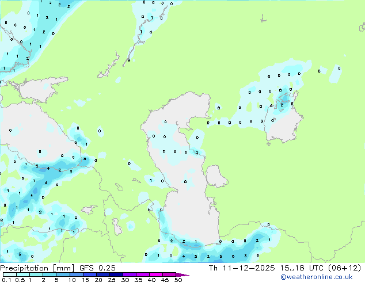Select the 0.5–1 mm legend swatch
This screenshot has height=282, width=365.
(23, 275)
